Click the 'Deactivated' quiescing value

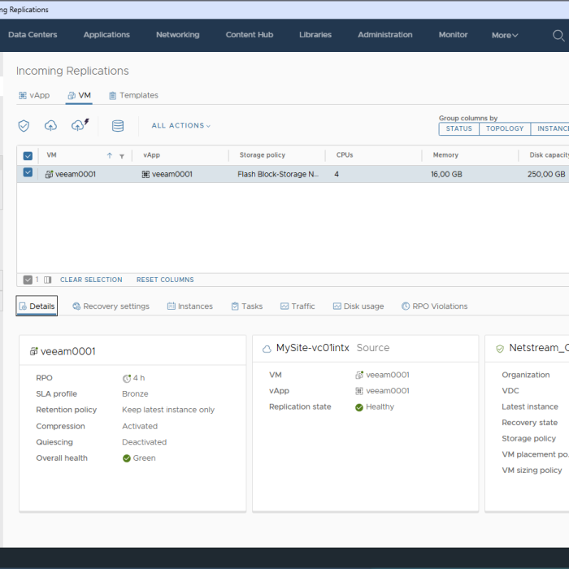[144, 442]
